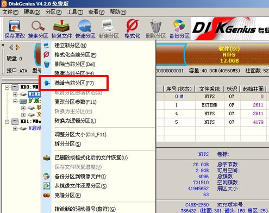Click the New Partition (新建分区) toolbar icon
Viewport: 269px width, 213px height.
pos(109,29)
